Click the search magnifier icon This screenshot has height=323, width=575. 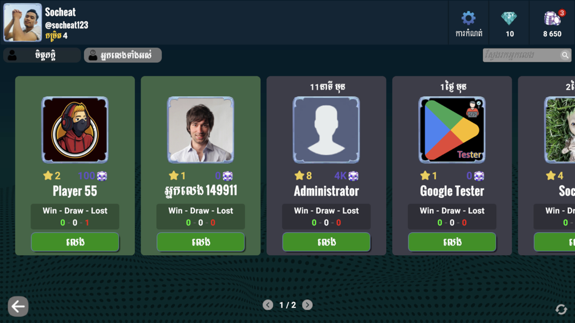565,56
